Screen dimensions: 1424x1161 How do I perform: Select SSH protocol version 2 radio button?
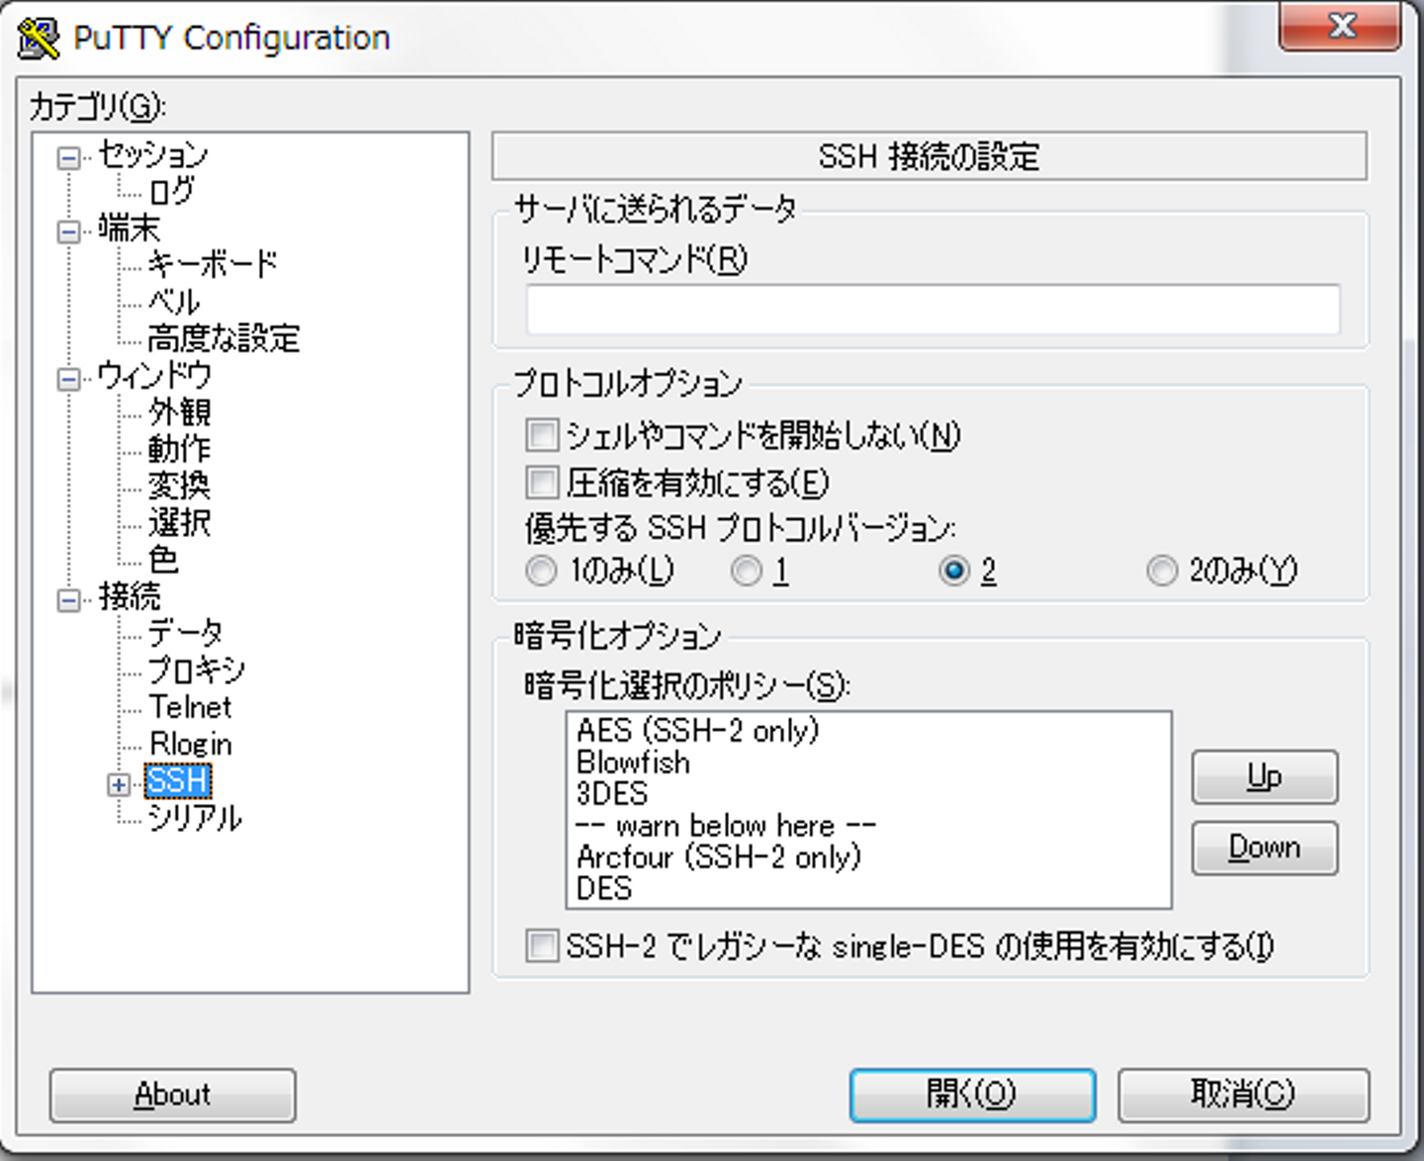953,571
